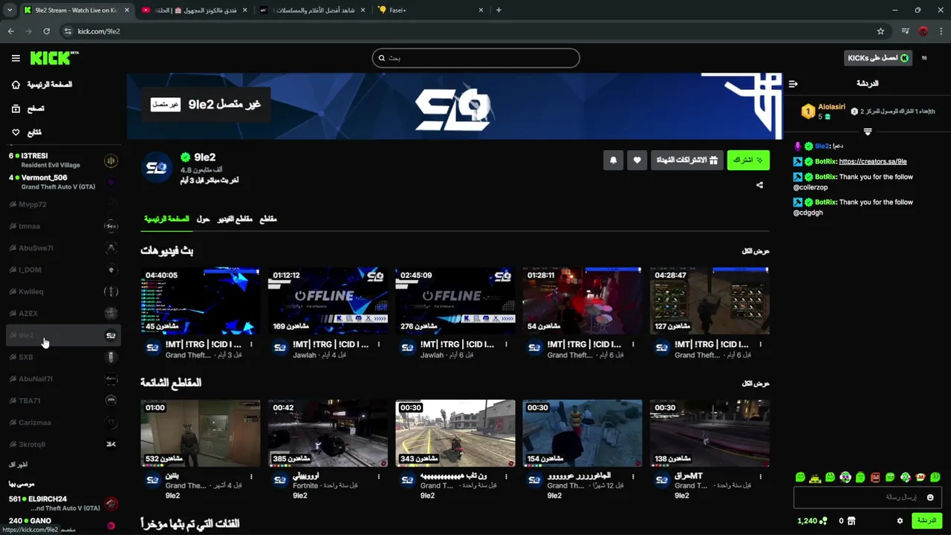Open options menu for 01:00 clip
This screenshot has height=535, width=951.
(x=251, y=476)
